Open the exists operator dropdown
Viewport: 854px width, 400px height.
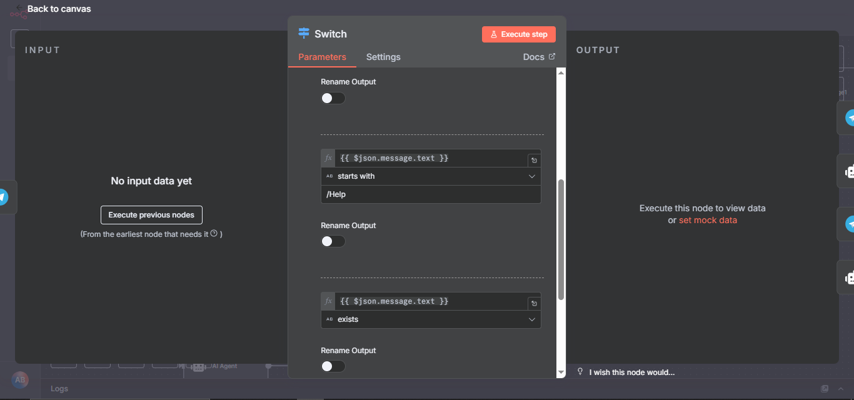(431, 319)
